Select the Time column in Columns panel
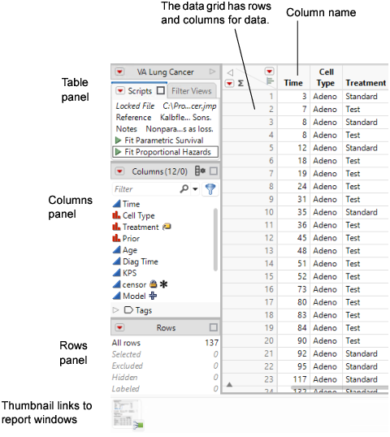 click(x=131, y=204)
